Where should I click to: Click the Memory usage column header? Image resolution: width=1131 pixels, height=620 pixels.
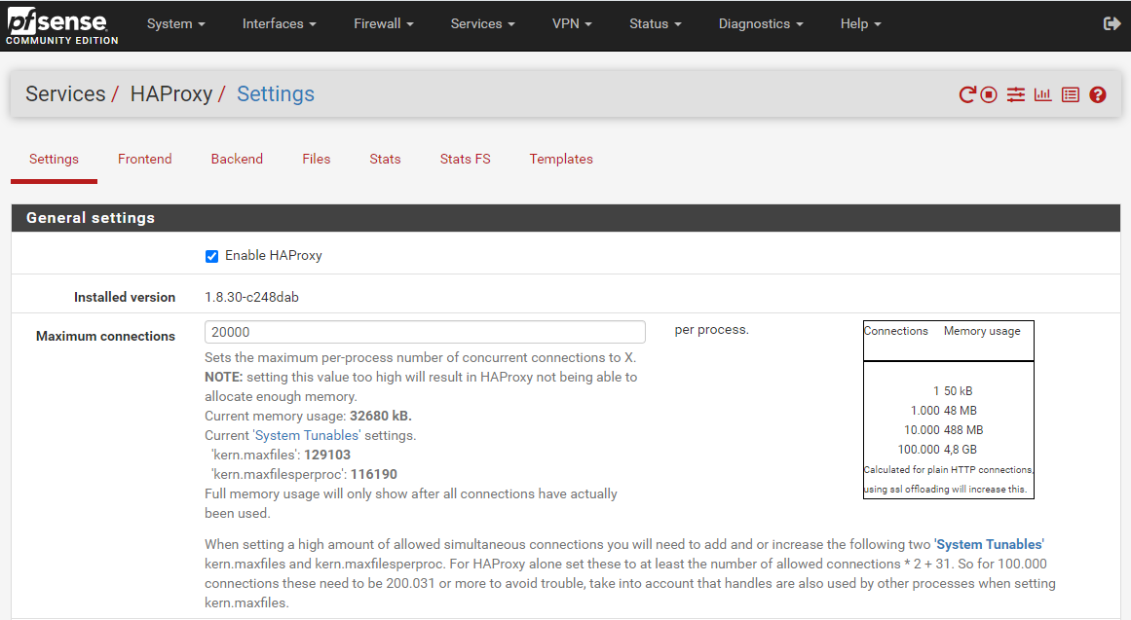coord(982,331)
